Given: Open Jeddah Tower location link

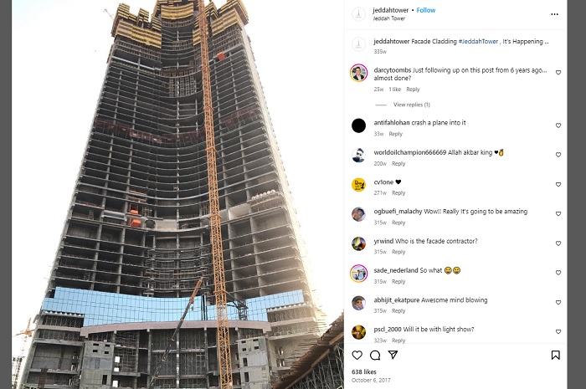Looking at the screenshot, I should [388, 18].
